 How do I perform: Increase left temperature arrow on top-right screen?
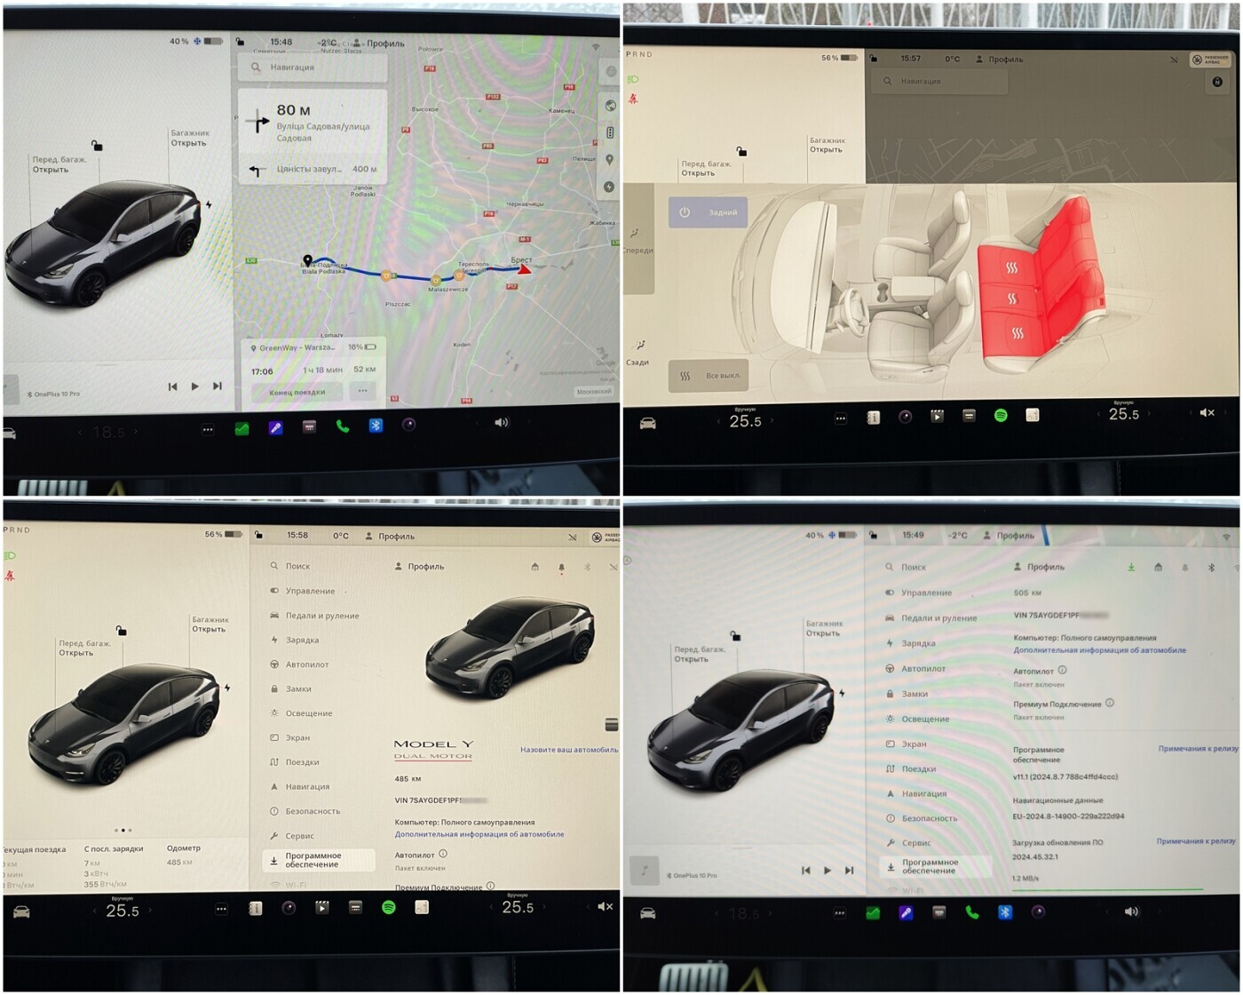coord(772,421)
